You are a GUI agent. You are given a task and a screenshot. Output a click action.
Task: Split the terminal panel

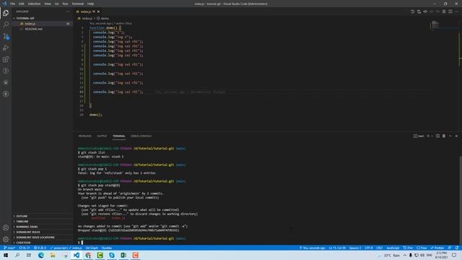[437, 136]
